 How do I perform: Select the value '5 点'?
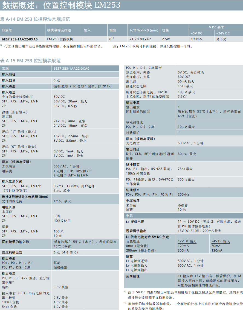[57, 81]
